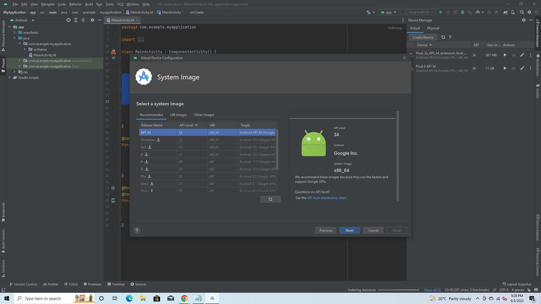This screenshot has height=304, width=541.
Task: Select opened file target icon in Project panel
Action: point(68,20)
